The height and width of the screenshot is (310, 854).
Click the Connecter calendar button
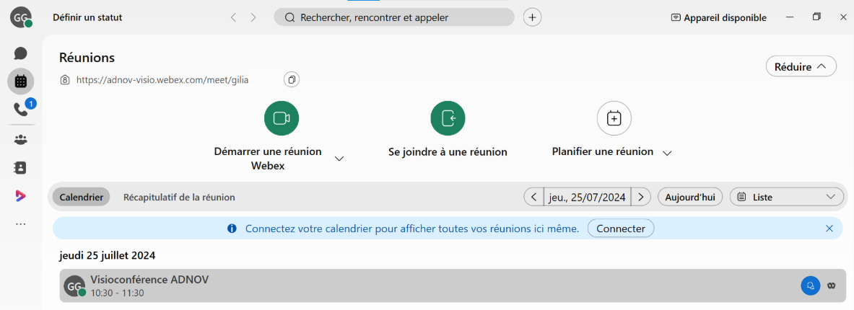(621, 229)
